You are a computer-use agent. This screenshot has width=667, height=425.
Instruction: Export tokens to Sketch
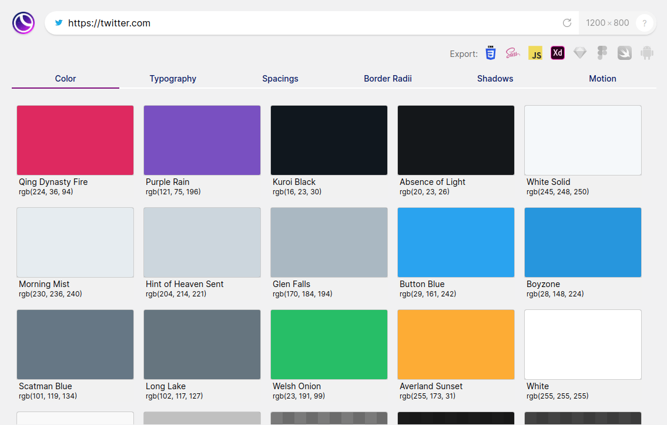point(580,53)
